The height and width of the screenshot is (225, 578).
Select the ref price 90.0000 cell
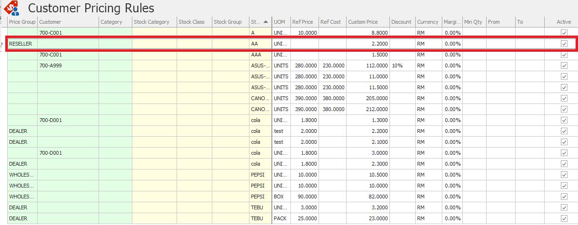pos(305,197)
